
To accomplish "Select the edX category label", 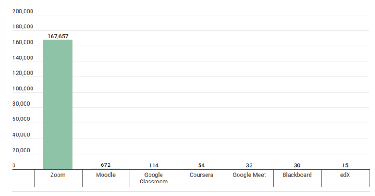I will pos(345,175).
